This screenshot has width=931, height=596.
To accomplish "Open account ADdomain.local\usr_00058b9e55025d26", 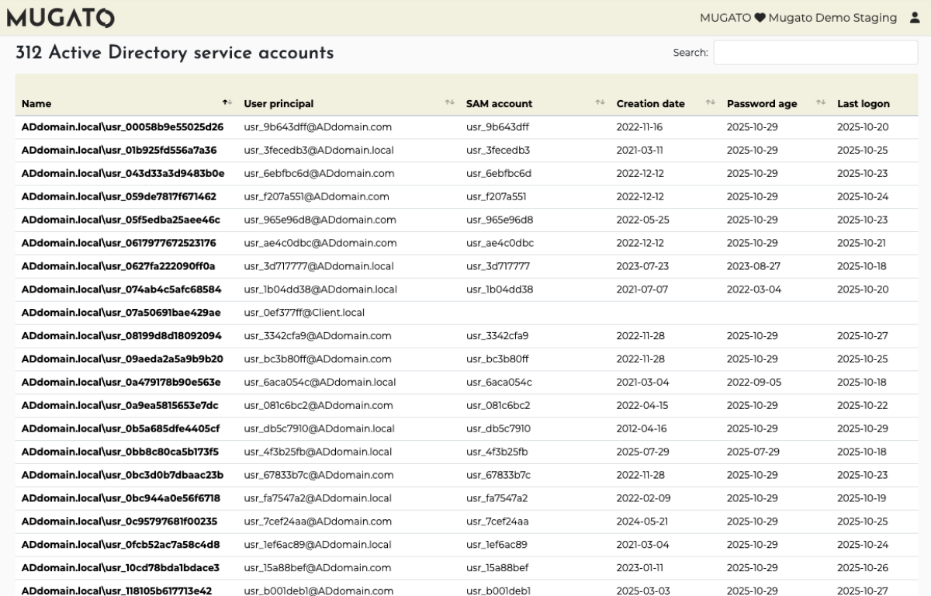I will pos(123,127).
